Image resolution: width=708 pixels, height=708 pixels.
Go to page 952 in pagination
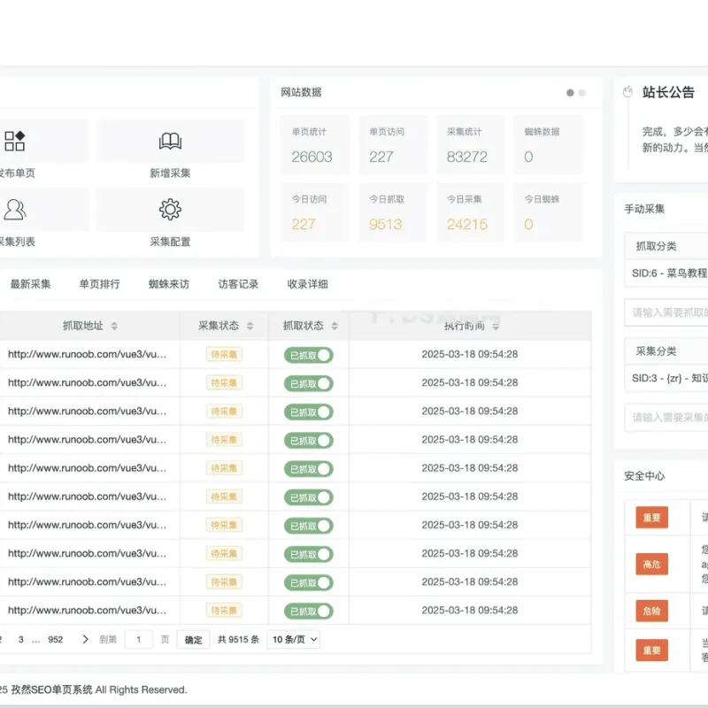[55, 639]
